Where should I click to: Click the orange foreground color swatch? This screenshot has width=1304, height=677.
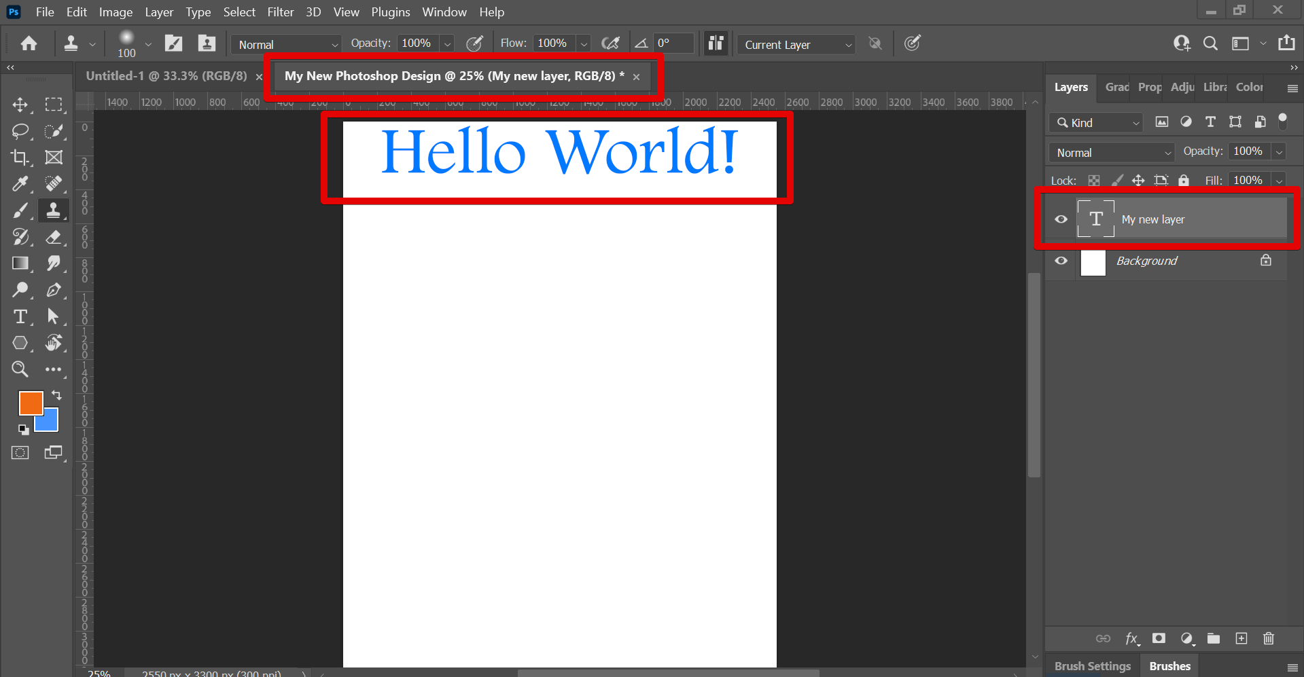29,402
